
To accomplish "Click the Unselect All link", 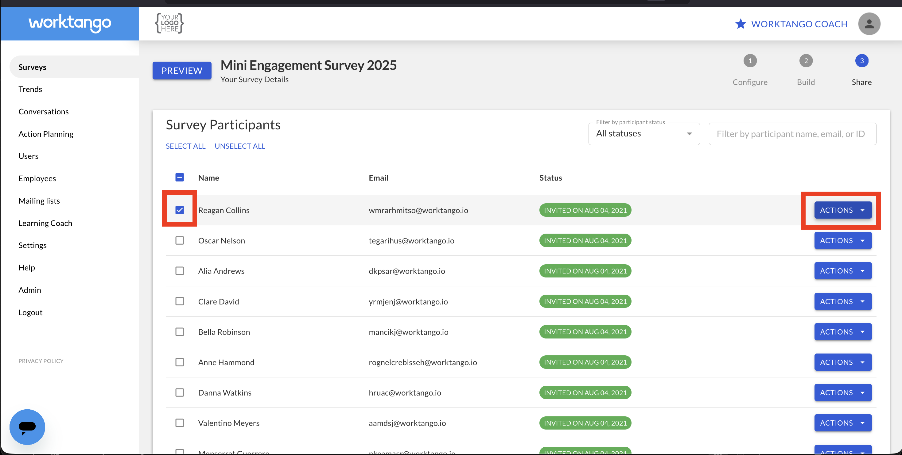I will [x=240, y=146].
